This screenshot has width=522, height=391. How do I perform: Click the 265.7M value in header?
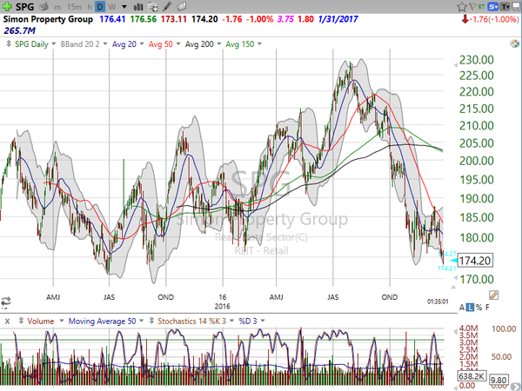20,31
